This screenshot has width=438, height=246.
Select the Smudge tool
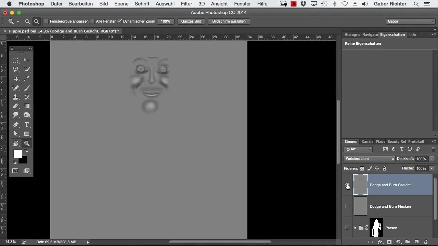pyautogui.click(x=15, y=115)
